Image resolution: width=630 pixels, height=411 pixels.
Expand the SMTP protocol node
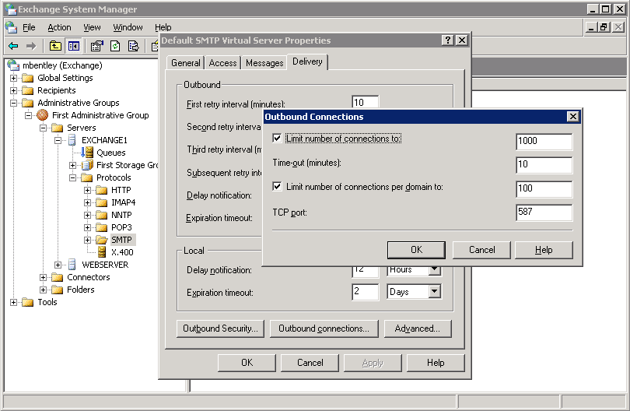[88, 240]
